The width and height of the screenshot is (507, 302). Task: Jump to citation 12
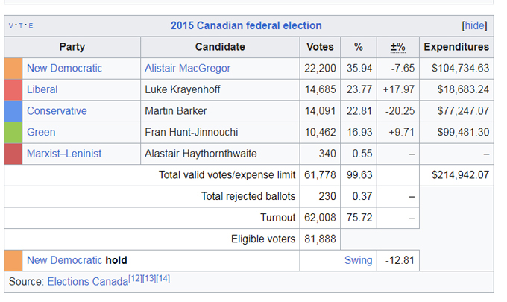click(x=136, y=279)
